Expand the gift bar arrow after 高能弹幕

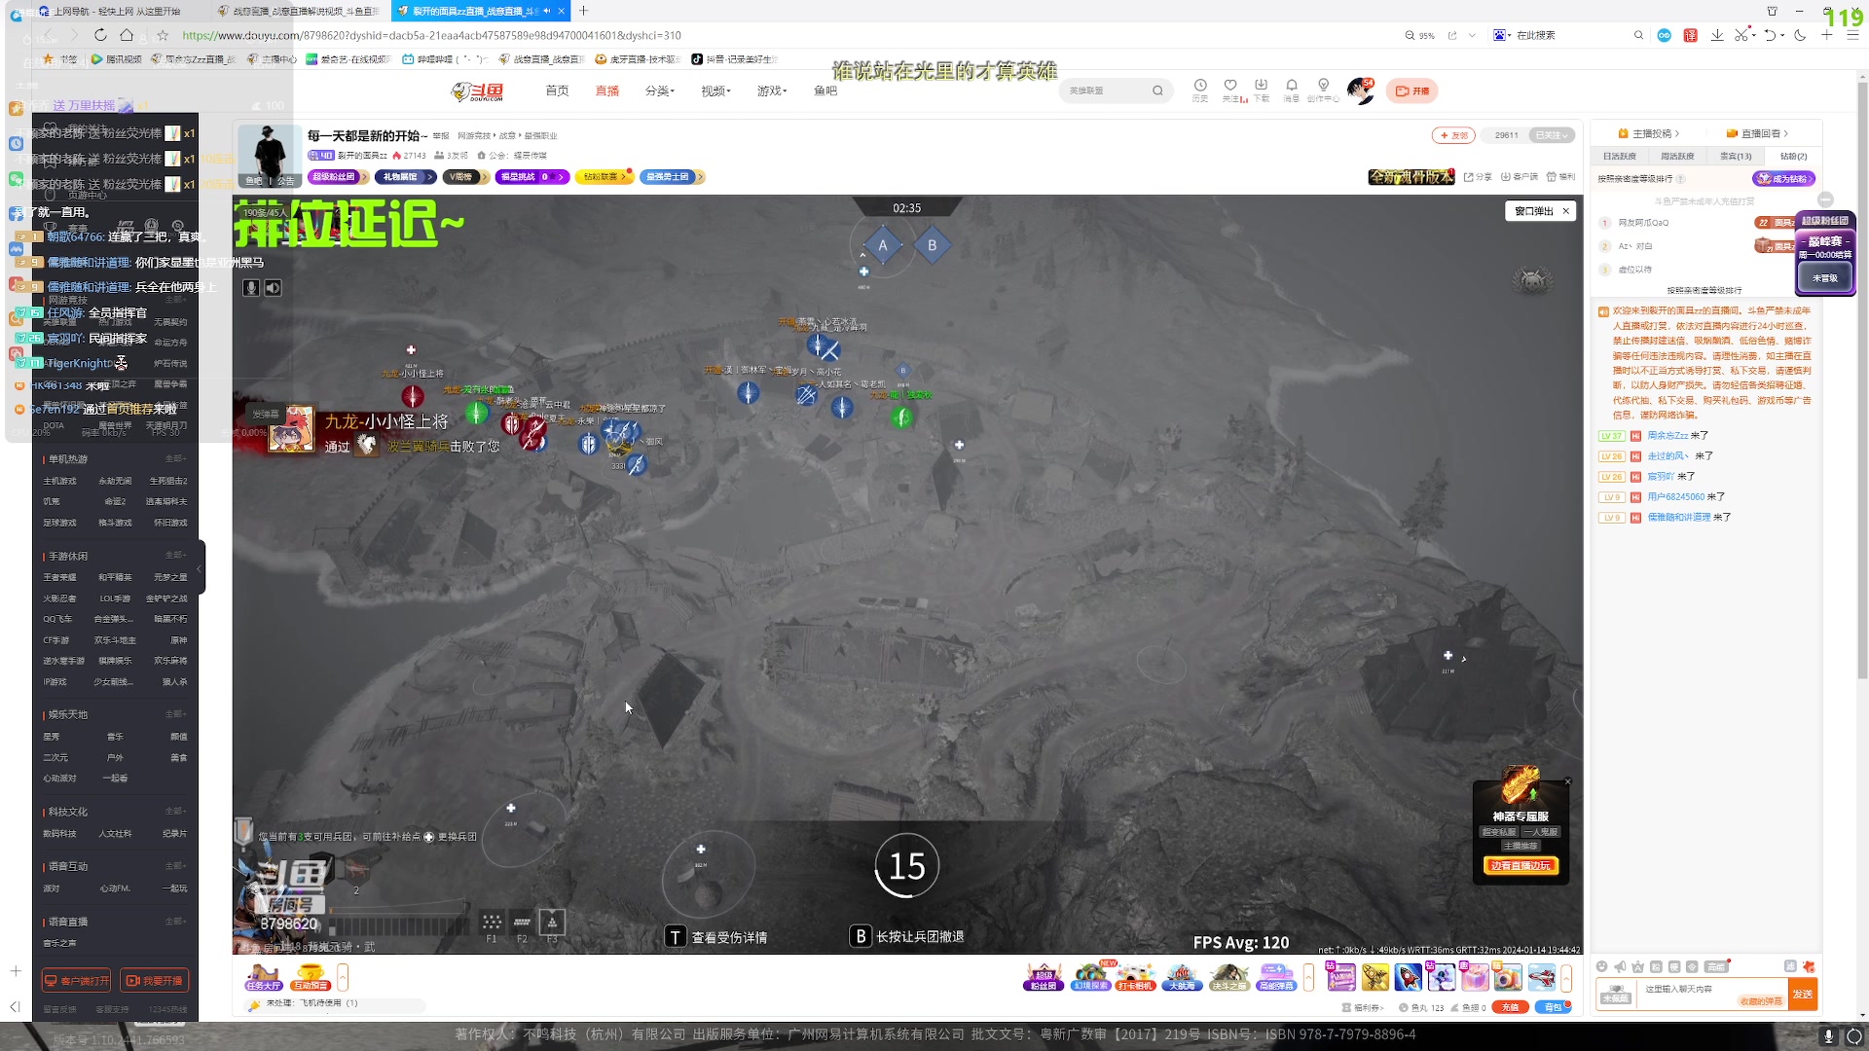point(1308,976)
